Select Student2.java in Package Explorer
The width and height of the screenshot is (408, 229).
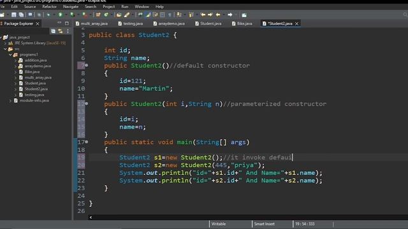(x=36, y=89)
